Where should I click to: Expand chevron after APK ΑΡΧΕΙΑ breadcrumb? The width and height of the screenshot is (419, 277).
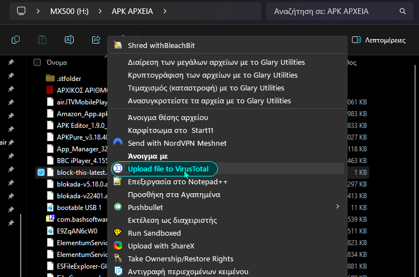pos(165,11)
